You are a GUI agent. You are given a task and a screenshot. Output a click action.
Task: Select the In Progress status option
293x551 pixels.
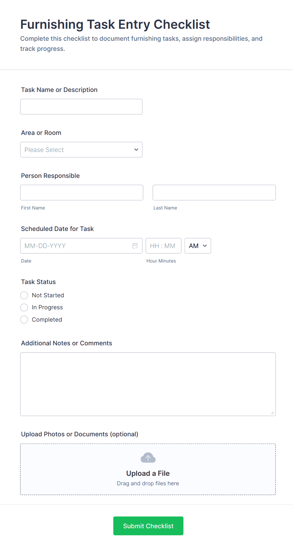(24, 307)
